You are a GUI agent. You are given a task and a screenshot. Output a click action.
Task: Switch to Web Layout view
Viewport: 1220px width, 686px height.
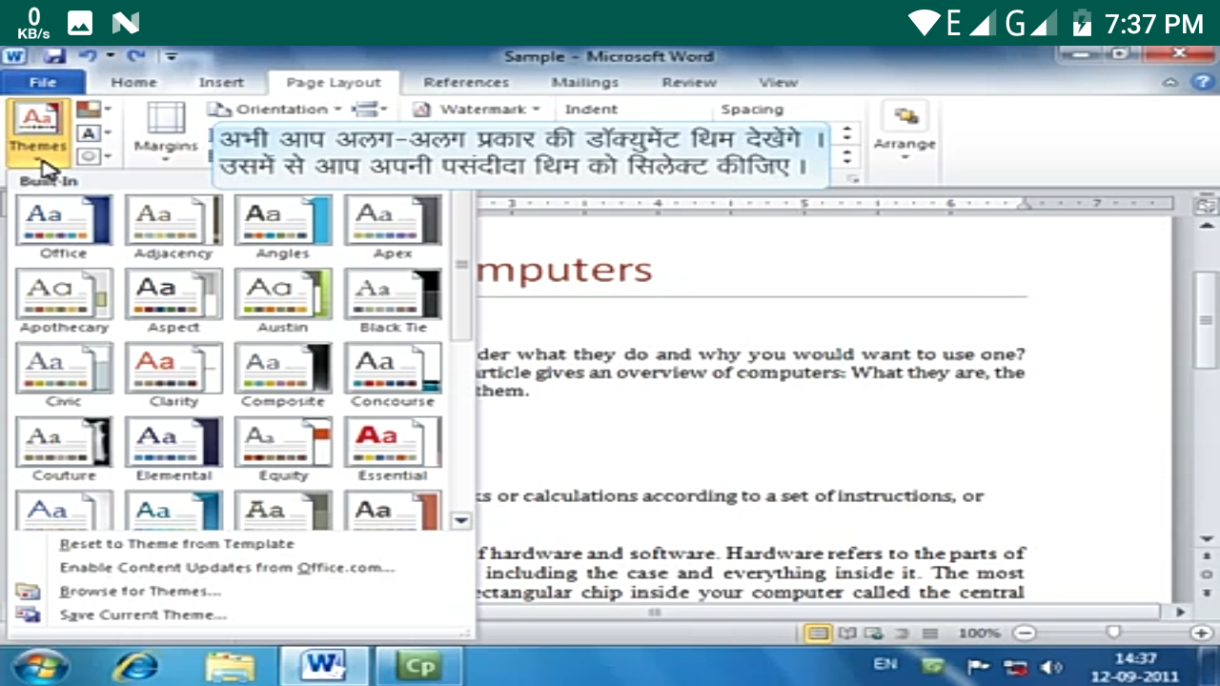pos(872,633)
